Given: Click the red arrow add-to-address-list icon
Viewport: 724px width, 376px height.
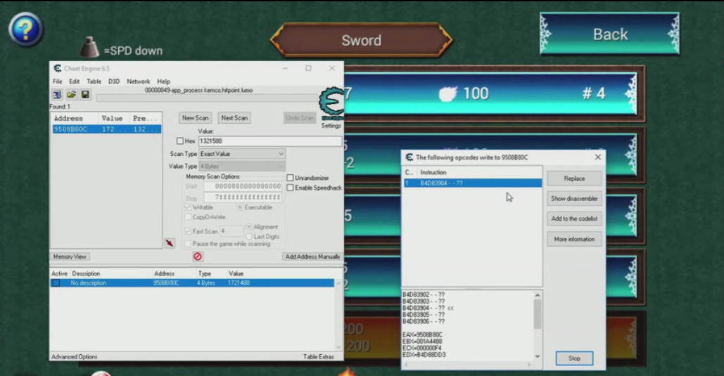Looking at the screenshot, I should pyautogui.click(x=170, y=243).
